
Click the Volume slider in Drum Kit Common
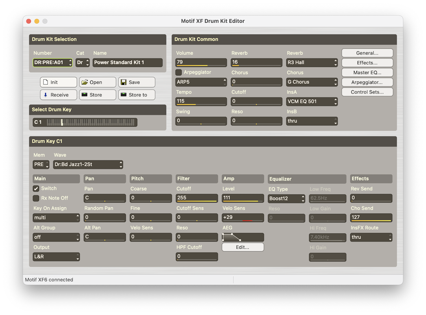201,63
